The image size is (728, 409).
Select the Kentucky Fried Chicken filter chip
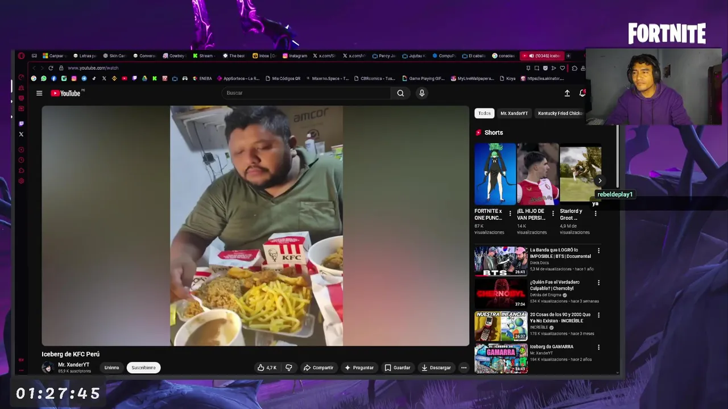[x=560, y=113]
